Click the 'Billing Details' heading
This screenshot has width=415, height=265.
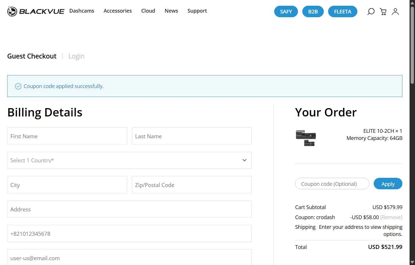(45, 112)
